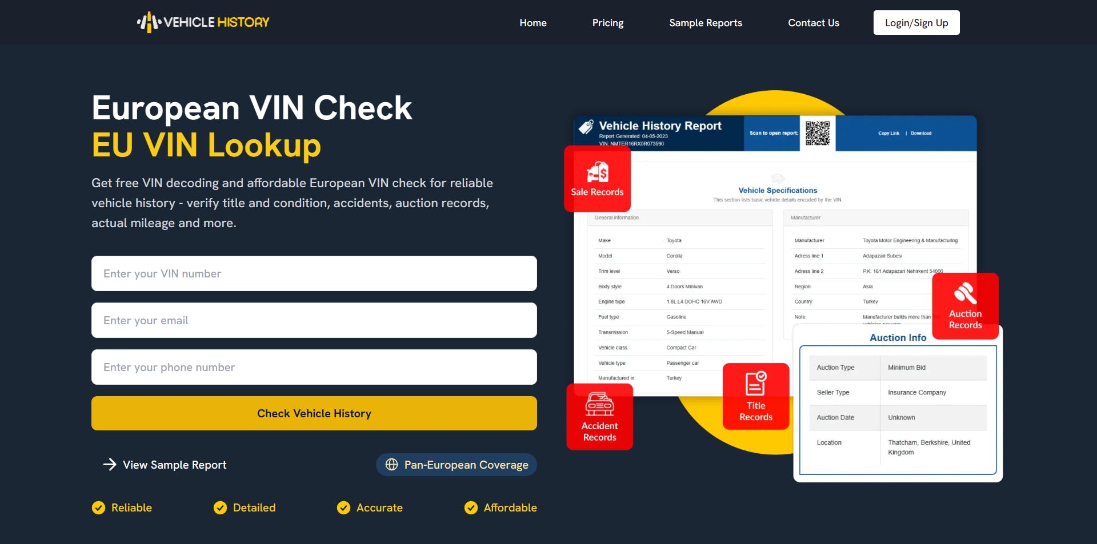Viewport: 1097px width, 544px height.
Task: Click the 'Reliable' feature label
Action: point(131,507)
